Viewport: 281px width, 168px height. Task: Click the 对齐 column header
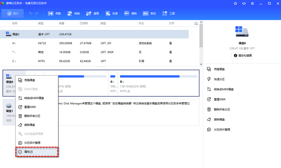point(172,23)
